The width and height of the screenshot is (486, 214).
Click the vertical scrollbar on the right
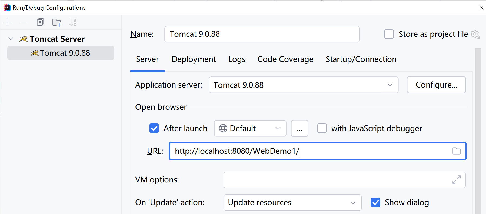478,131
